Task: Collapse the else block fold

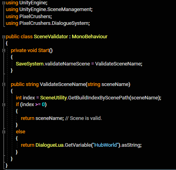Action: (4, 132)
